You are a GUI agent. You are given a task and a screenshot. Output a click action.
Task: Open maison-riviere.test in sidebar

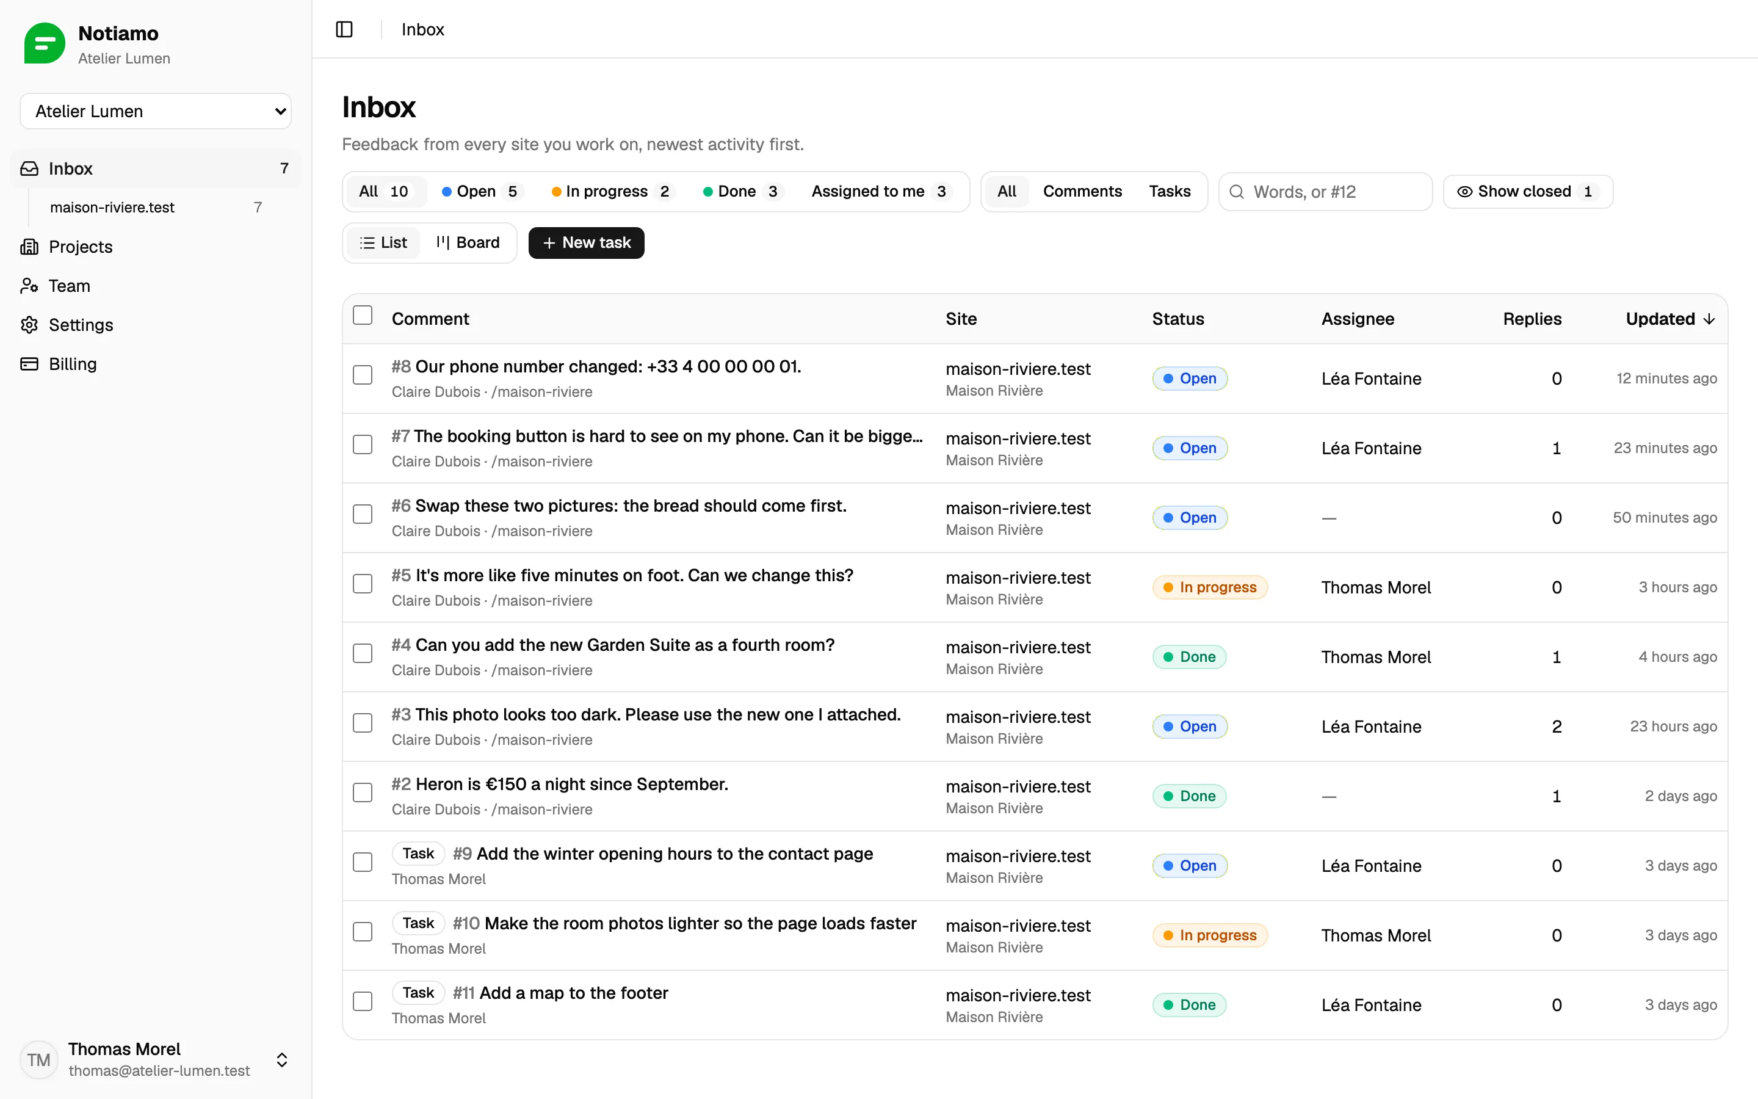click(156, 208)
